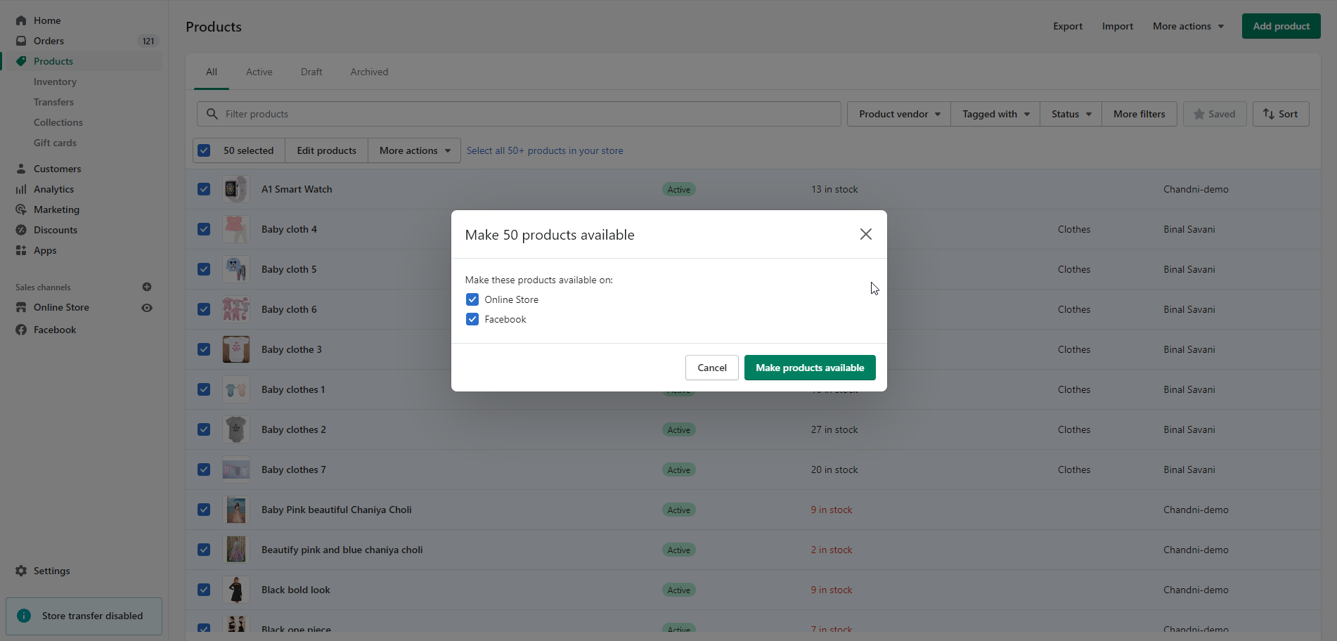The image size is (1337, 641).
Task: Open Discounts percent icon
Action: pyautogui.click(x=21, y=230)
